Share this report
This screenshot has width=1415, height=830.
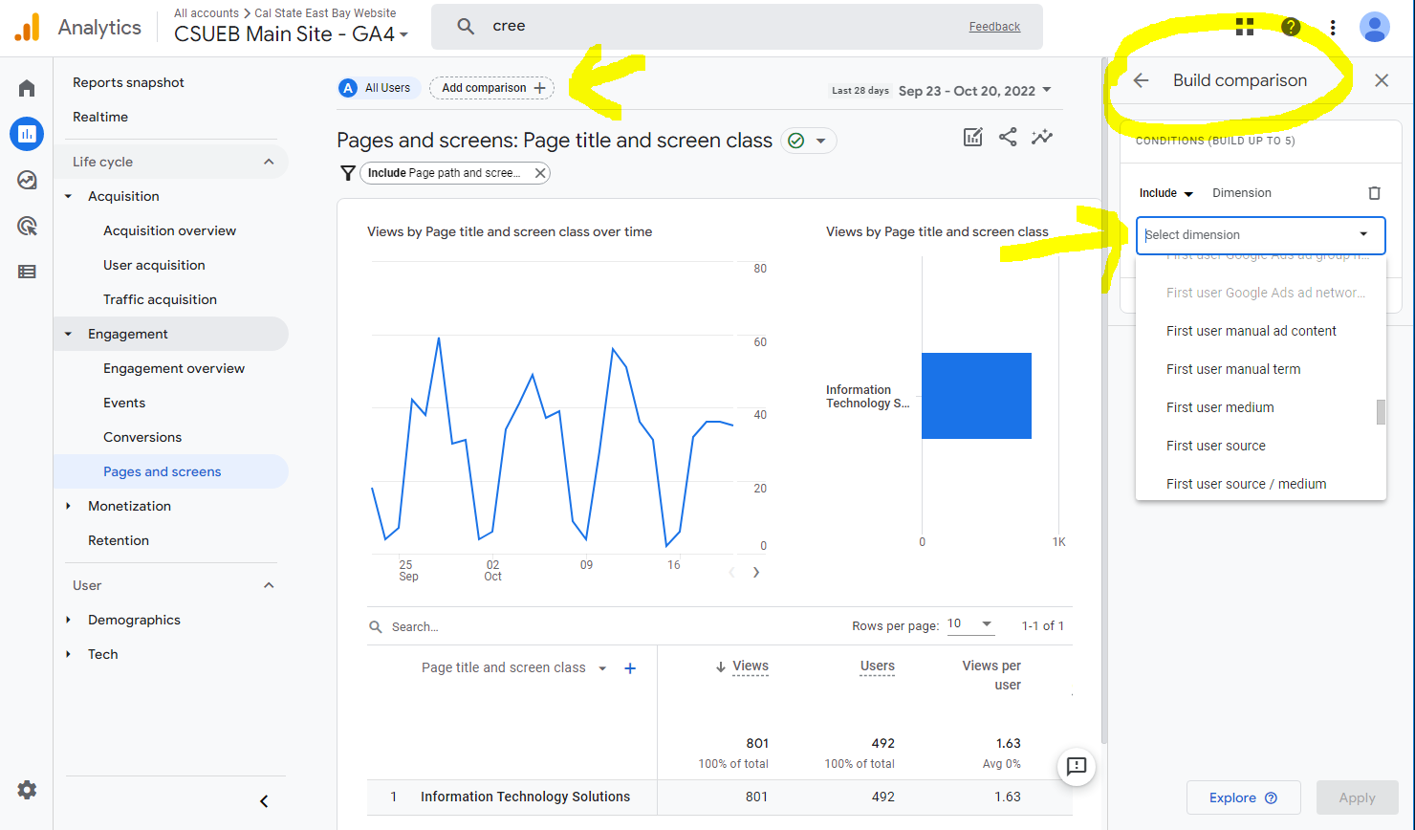pyautogui.click(x=1008, y=137)
